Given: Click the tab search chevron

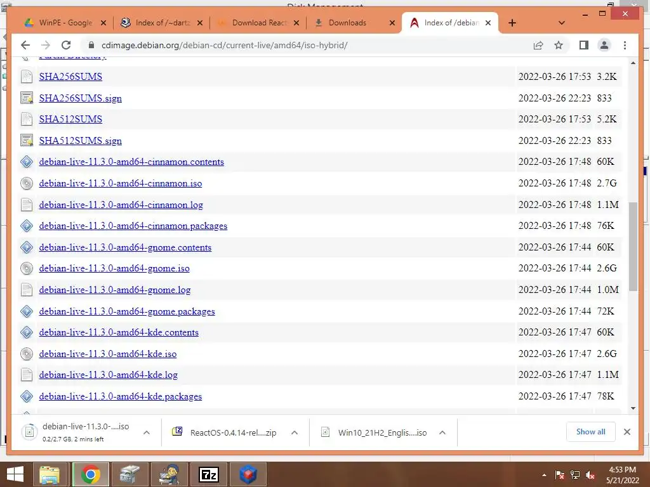Looking at the screenshot, I should [561, 23].
